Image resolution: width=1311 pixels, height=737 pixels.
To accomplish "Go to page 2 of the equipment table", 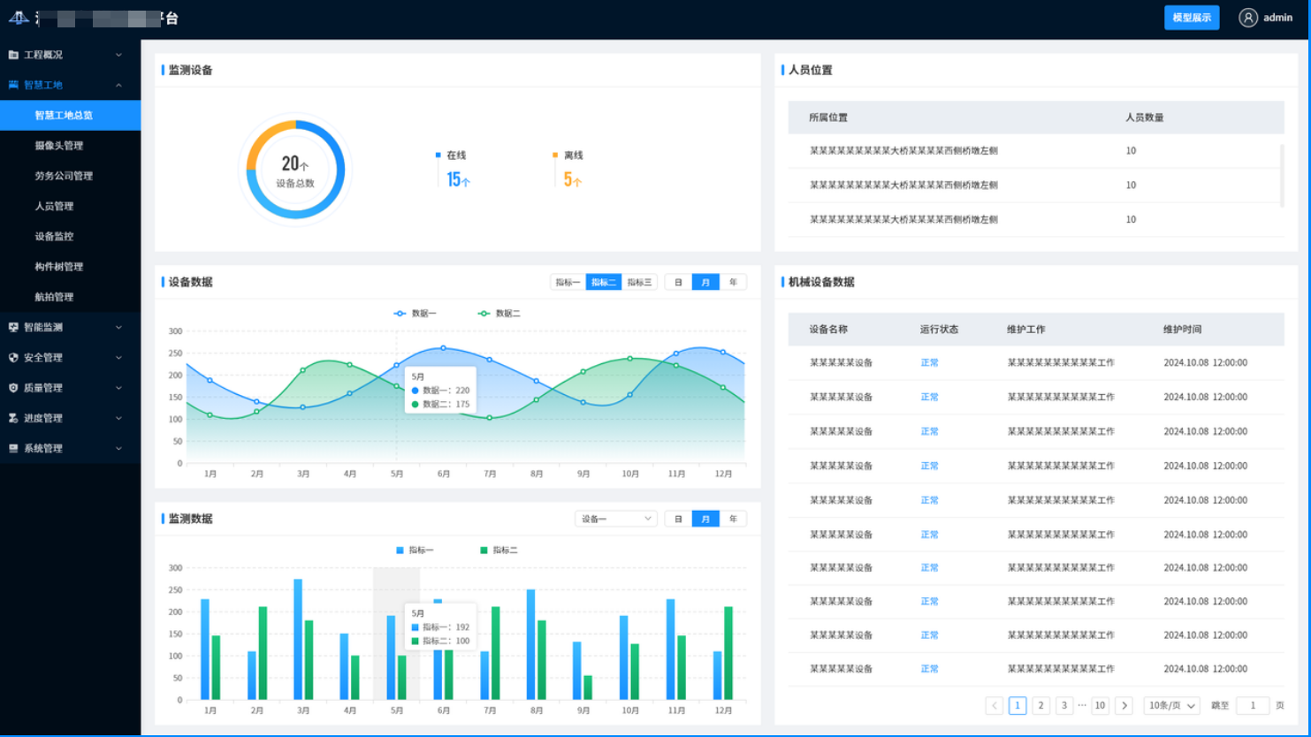I will (x=1040, y=705).
